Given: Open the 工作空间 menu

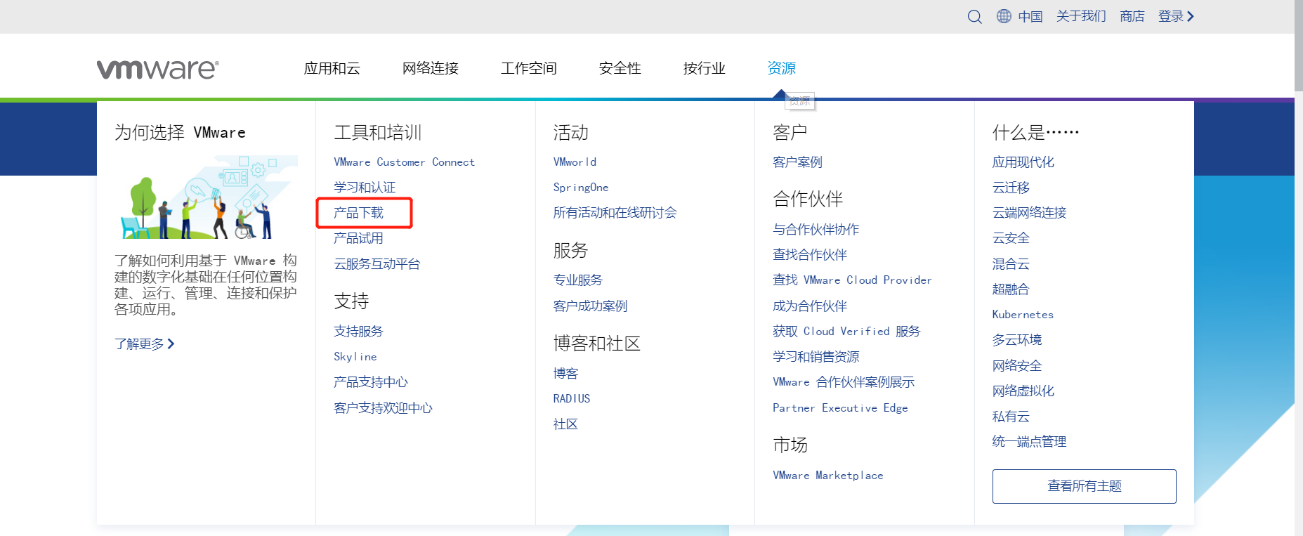Looking at the screenshot, I should [528, 68].
